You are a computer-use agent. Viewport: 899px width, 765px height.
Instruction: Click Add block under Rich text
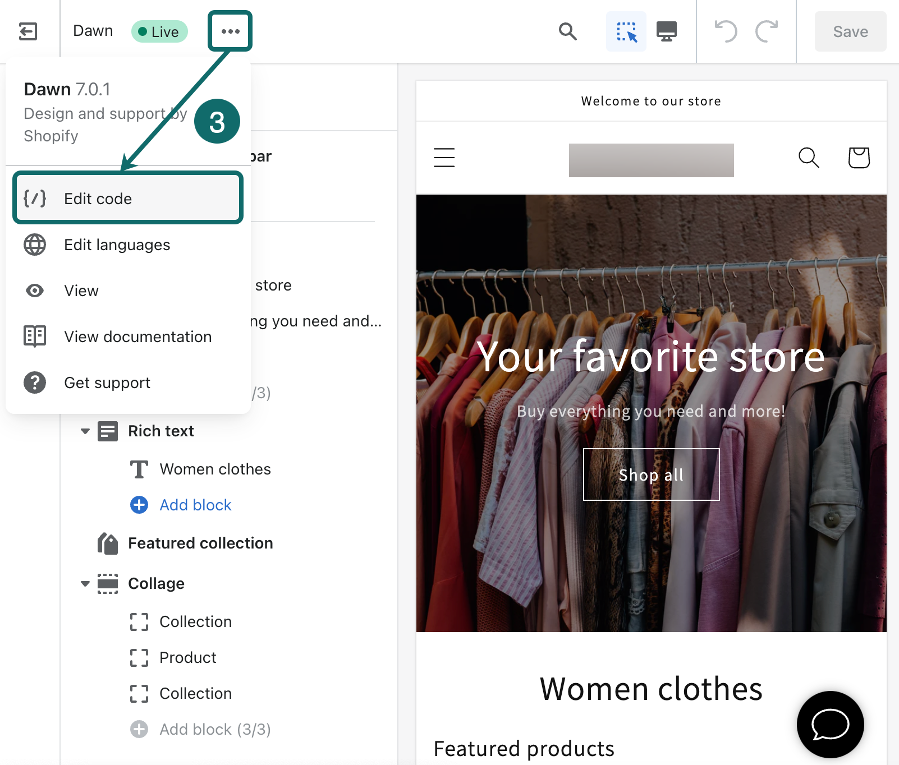(x=195, y=505)
